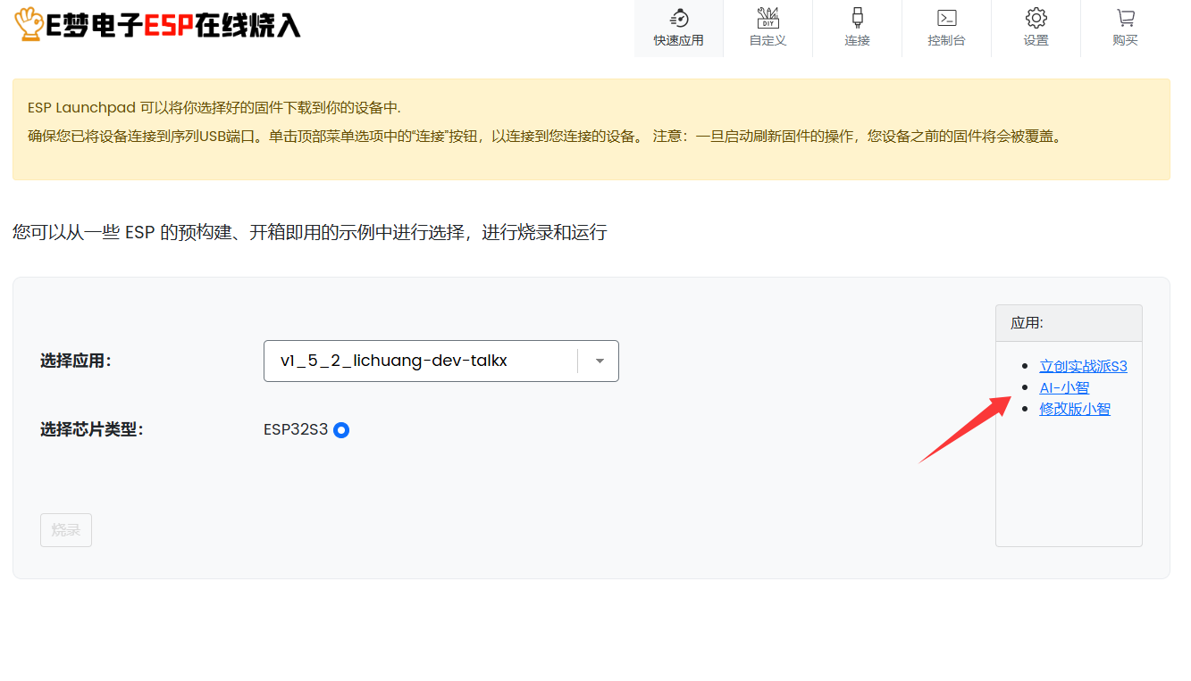Click the E梦电子ESP在线烧入 logo title
Viewport: 1191px width, 681px height.
tap(172, 26)
